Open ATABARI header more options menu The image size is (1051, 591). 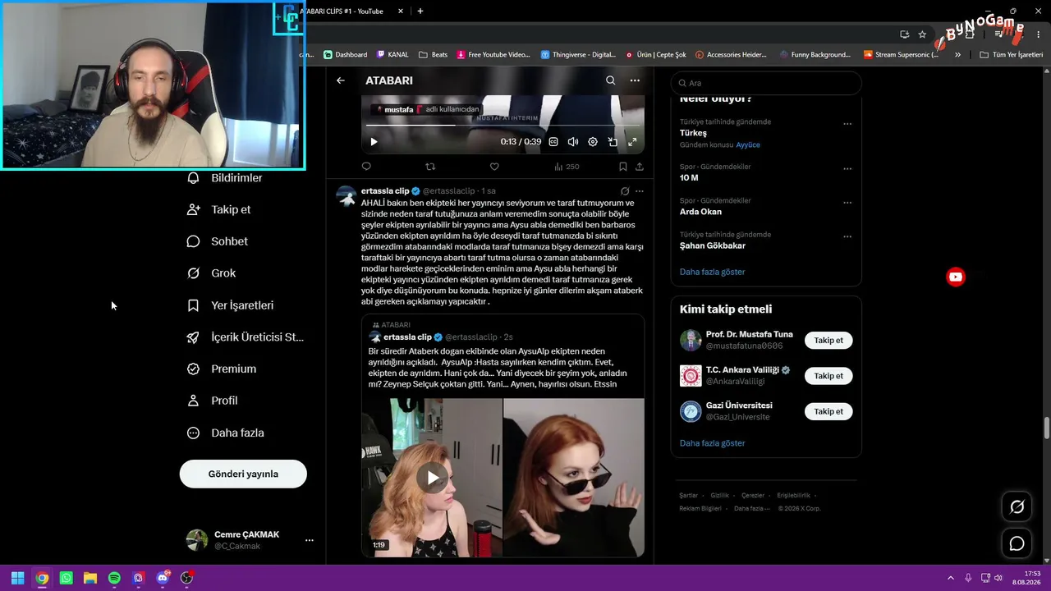pos(635,80)
